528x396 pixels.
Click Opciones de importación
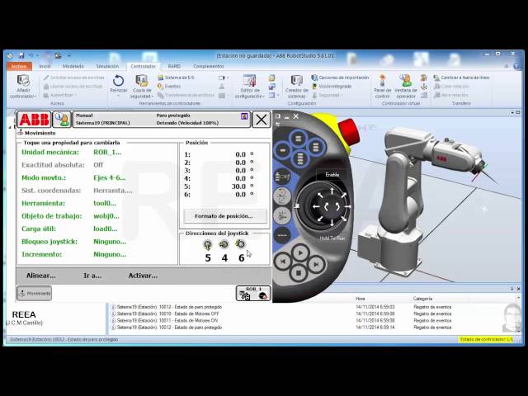pyautogui.click(x=340, y=78)
